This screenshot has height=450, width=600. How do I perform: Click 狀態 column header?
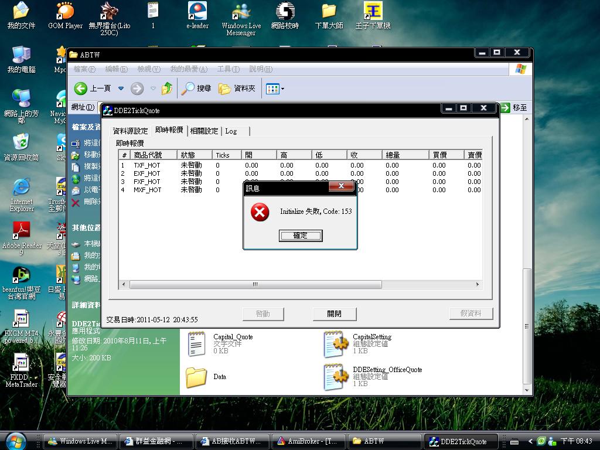[195, 155]
